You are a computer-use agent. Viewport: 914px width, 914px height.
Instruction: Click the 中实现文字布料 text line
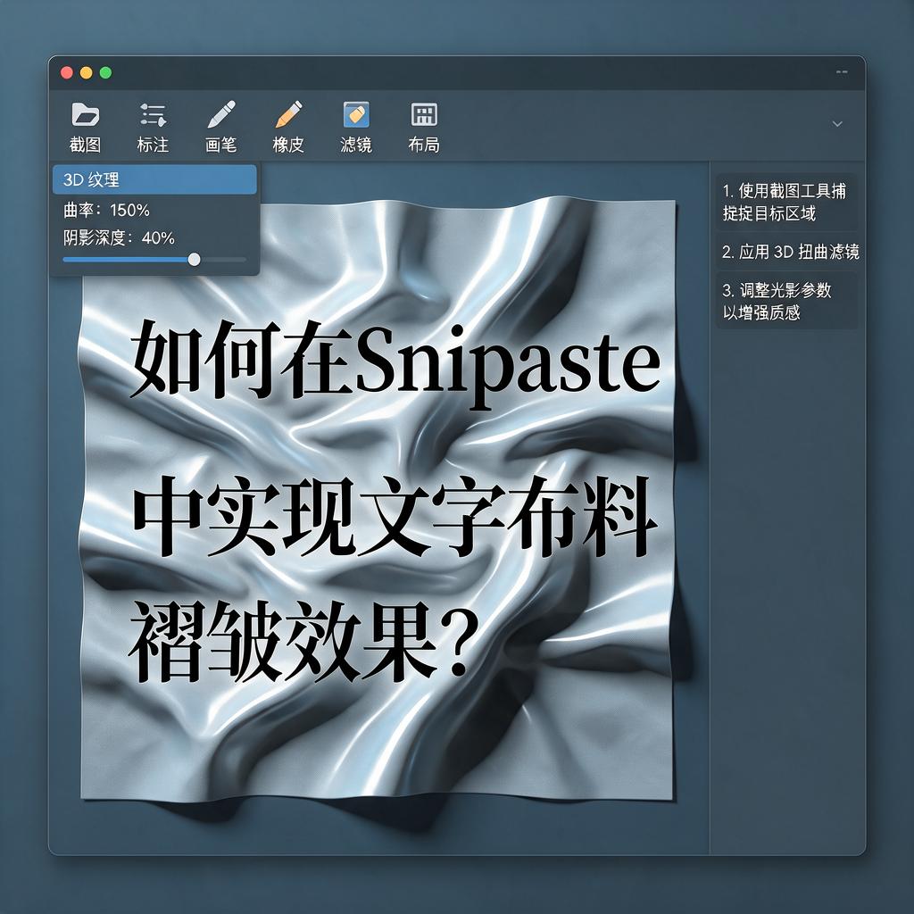[x=395, y=515]
